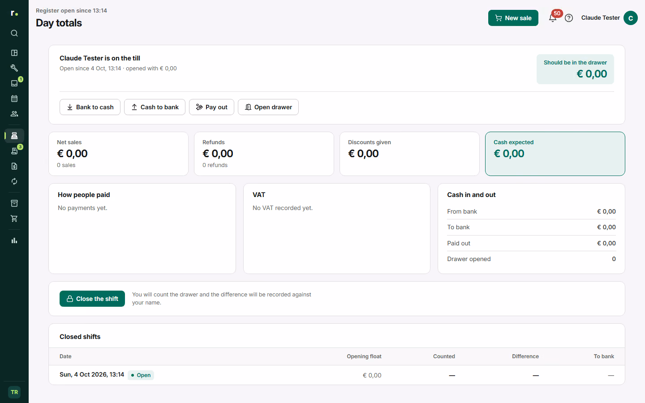Screen dimensions: 645x403
Task: Open notifications bell with 50 badge
Action: 553,18
